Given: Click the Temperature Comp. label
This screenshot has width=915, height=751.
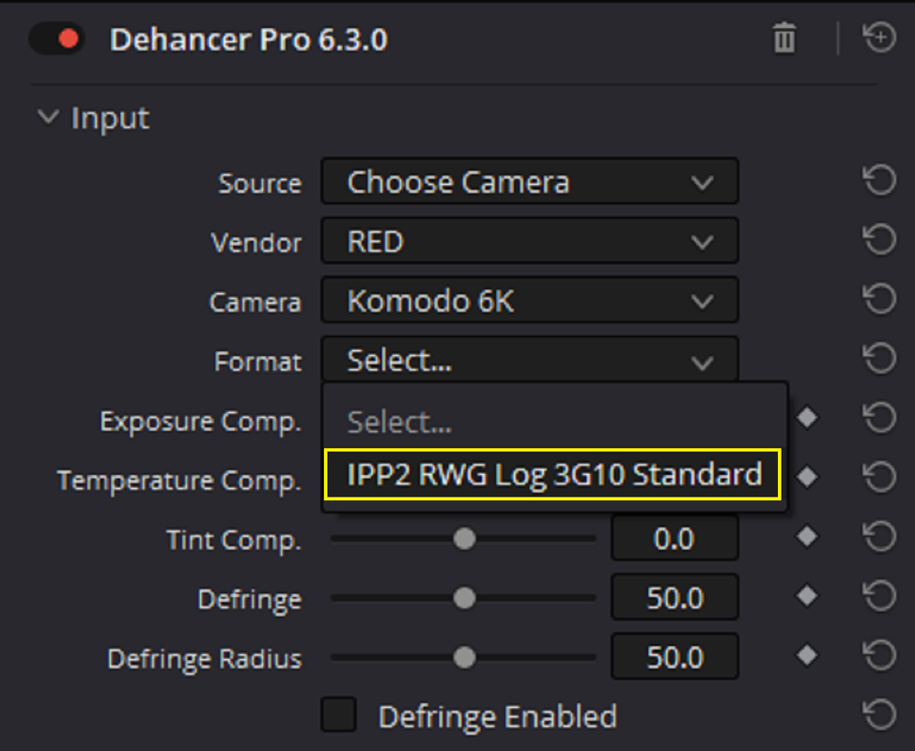Looking at the screenshot, I should 179,481.
